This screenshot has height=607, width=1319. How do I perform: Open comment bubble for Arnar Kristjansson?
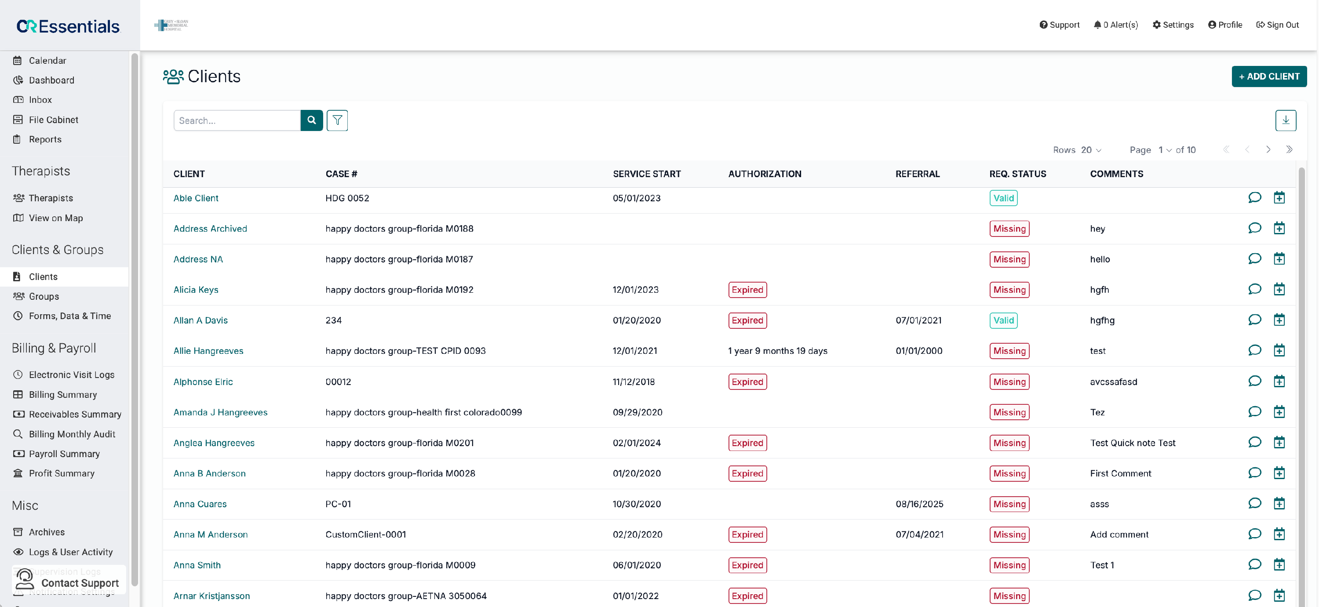point(1254,596)
